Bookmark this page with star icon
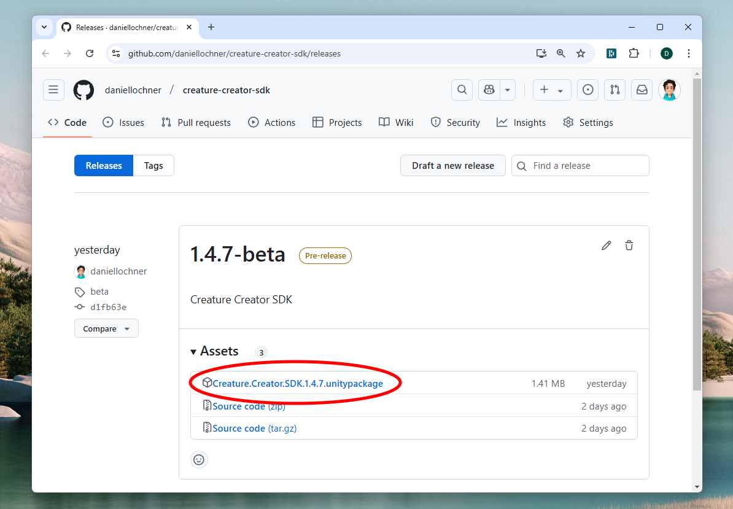This screenshot has height=509, width=733. click(x=581, y=53)
